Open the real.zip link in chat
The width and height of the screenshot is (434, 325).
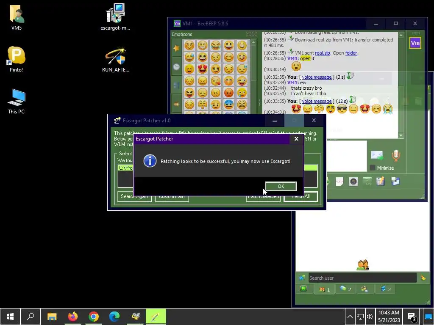tap(322, 53)
